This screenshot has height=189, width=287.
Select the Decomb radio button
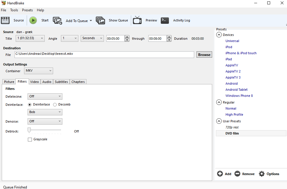(55, 105)
